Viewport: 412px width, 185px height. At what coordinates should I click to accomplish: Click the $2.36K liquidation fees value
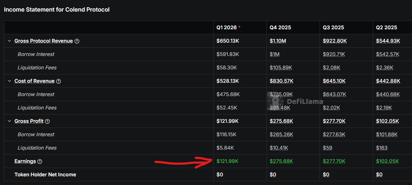tap(385, 68)
